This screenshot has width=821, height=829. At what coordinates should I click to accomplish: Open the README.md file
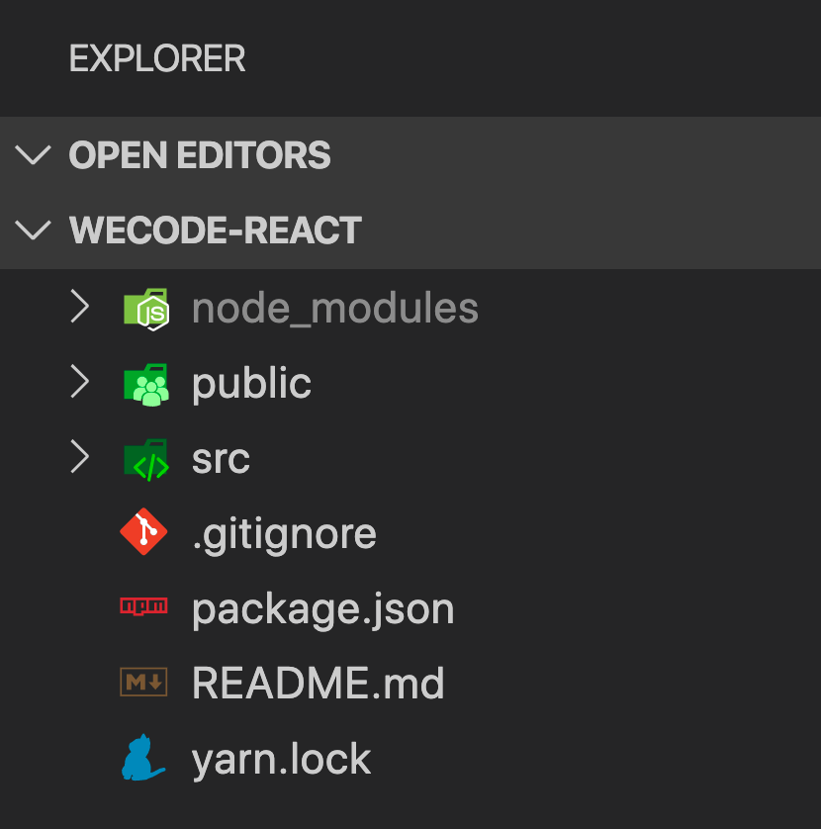coord(318,682)
